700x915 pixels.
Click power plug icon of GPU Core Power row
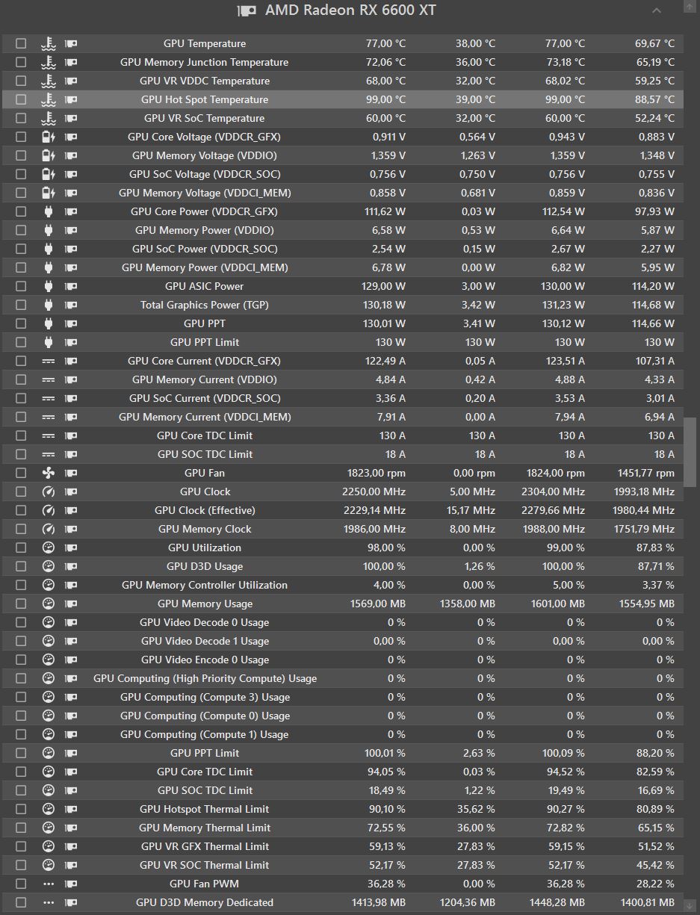click(x=48, y=211)
